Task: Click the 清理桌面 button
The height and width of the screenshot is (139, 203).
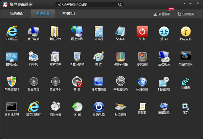Action: tap(162, 14)
